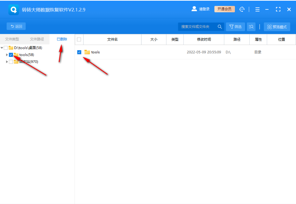The width and height of the screenshot is (296, 204).
Task: Select the tools file name in list
Action: [x=96, y=52]
